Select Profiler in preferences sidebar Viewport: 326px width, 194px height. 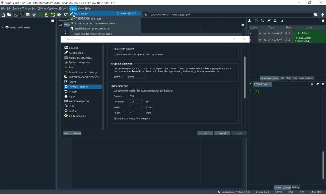pyautogui.click(x=83, y=111)
